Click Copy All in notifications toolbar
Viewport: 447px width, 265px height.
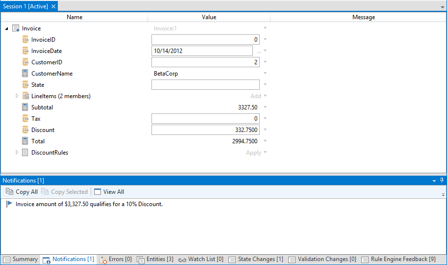pos(22,192)
